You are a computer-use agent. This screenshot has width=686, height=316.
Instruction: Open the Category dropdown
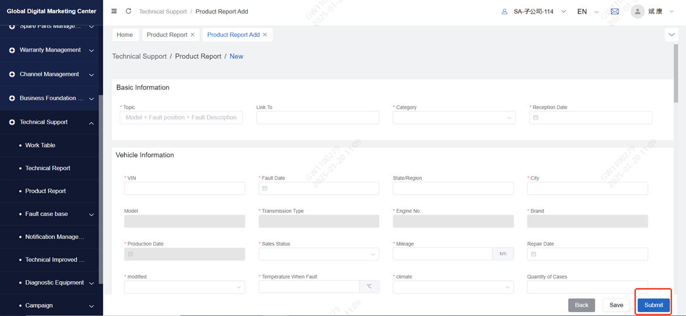pos(454,118)
